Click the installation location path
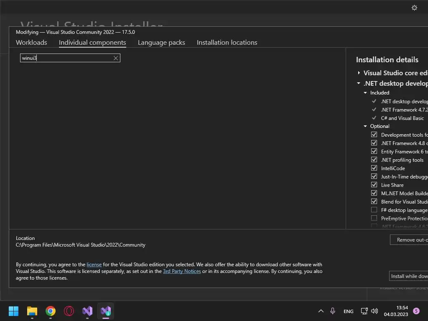Viewport: 428px width, 321px height. click(81, 245)
